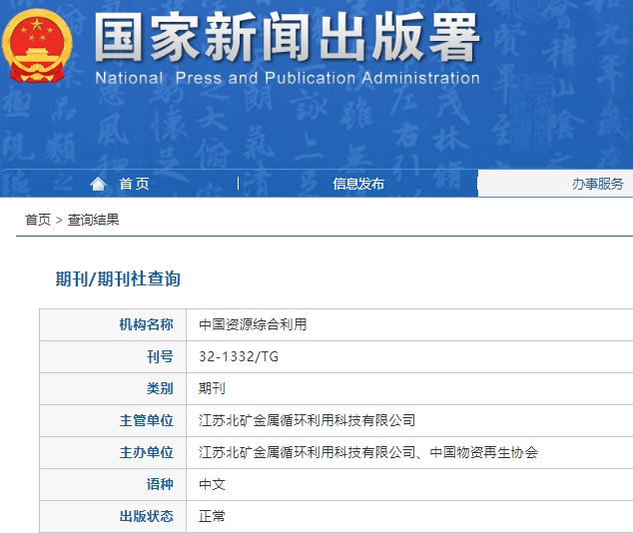This screenshot has height=533, width=633.
Task: Click the 期刊 value in 类别 row
Action: coord(212,388)
